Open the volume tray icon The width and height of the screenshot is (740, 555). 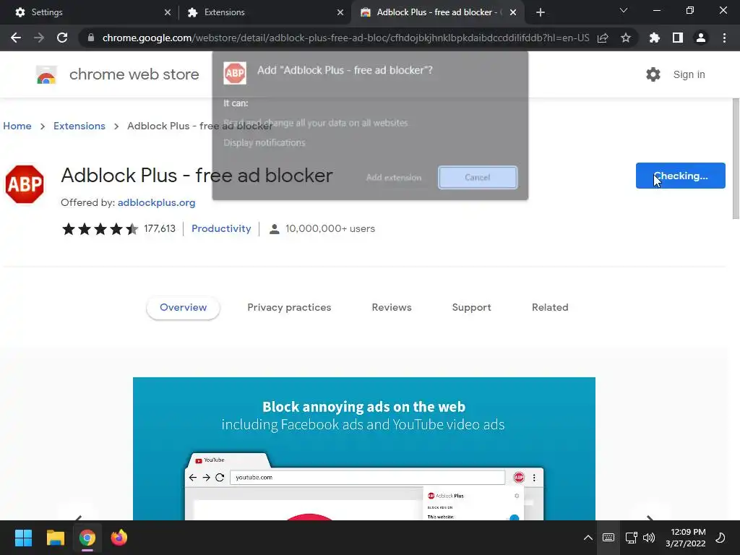click(649, 538)
